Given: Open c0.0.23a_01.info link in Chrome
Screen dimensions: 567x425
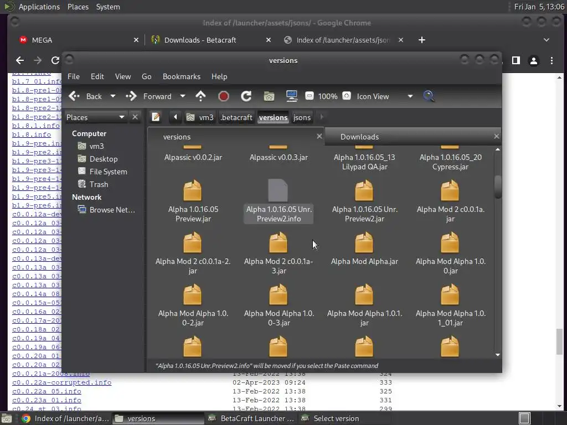Looking at the screenshot, I should tap(47, 400).
